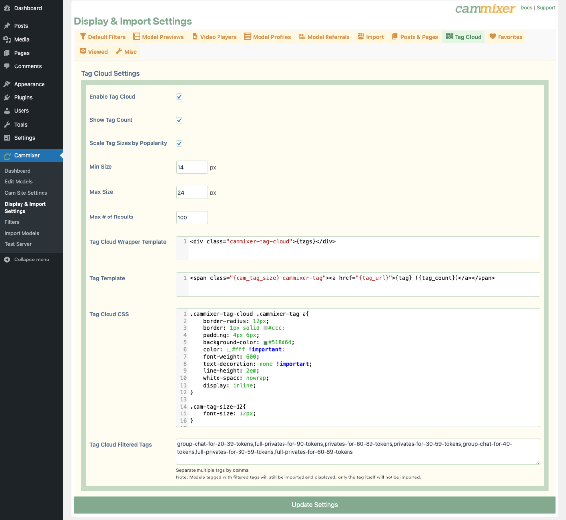Toggle the Enable Tag Cloud checkbox
The height and width of the screenshot is (520, 566).
(179, 97)
